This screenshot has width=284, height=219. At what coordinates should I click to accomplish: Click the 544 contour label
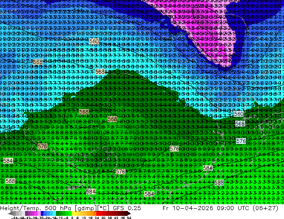[78, 10]
